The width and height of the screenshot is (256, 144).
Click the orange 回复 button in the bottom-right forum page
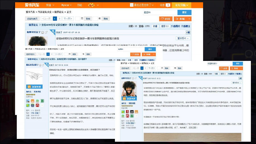224,68
